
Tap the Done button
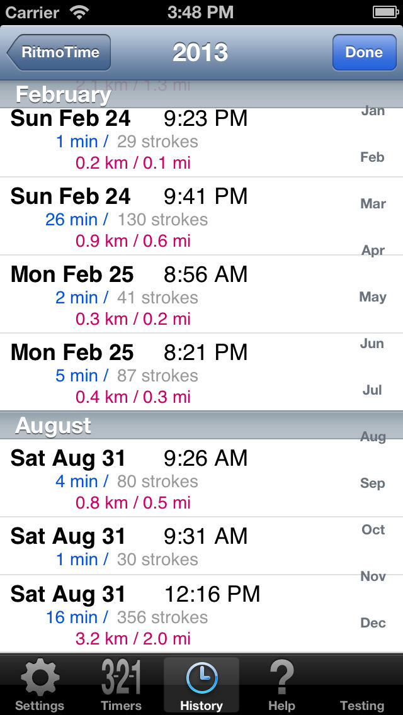click(364, 52)
